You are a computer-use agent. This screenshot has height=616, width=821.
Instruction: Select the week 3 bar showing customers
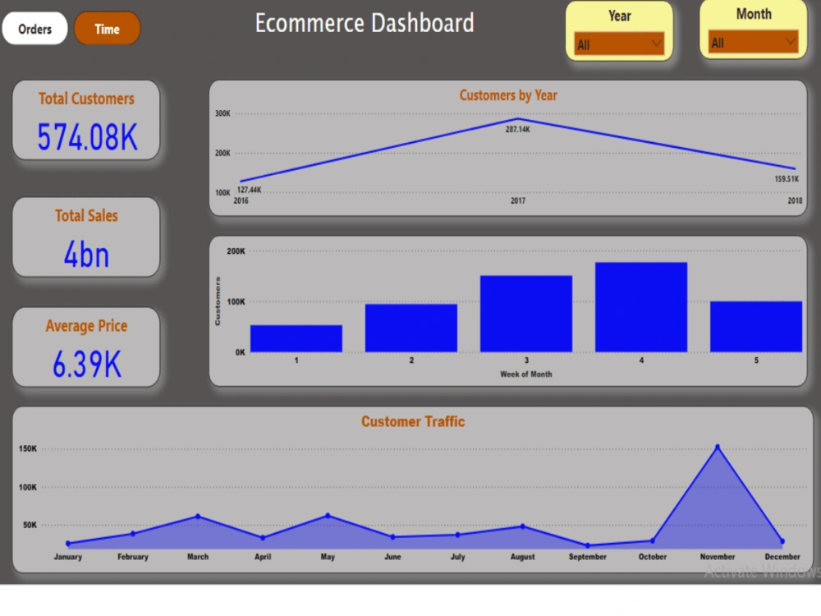pos(525,316)
